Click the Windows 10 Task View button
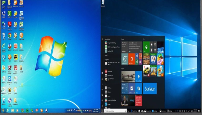Image resolution: width=202 pixels, height=115 pixels. pyautogui.click(x=128, y=111)
